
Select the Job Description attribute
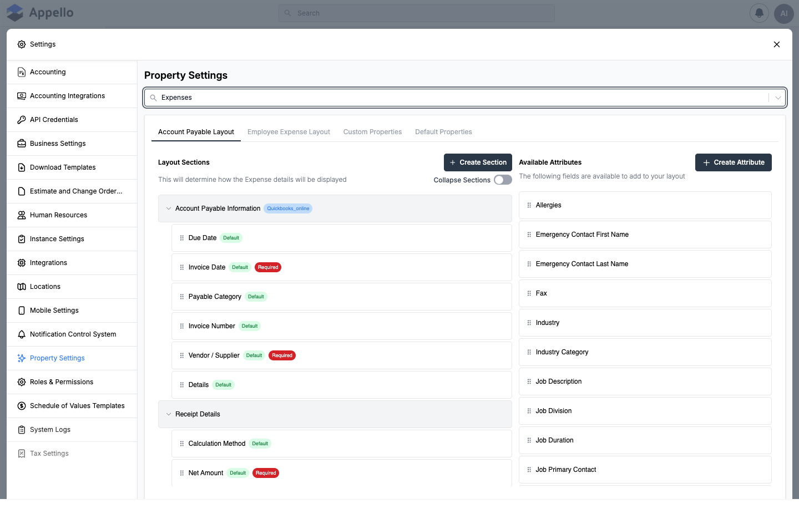[645, 381]
